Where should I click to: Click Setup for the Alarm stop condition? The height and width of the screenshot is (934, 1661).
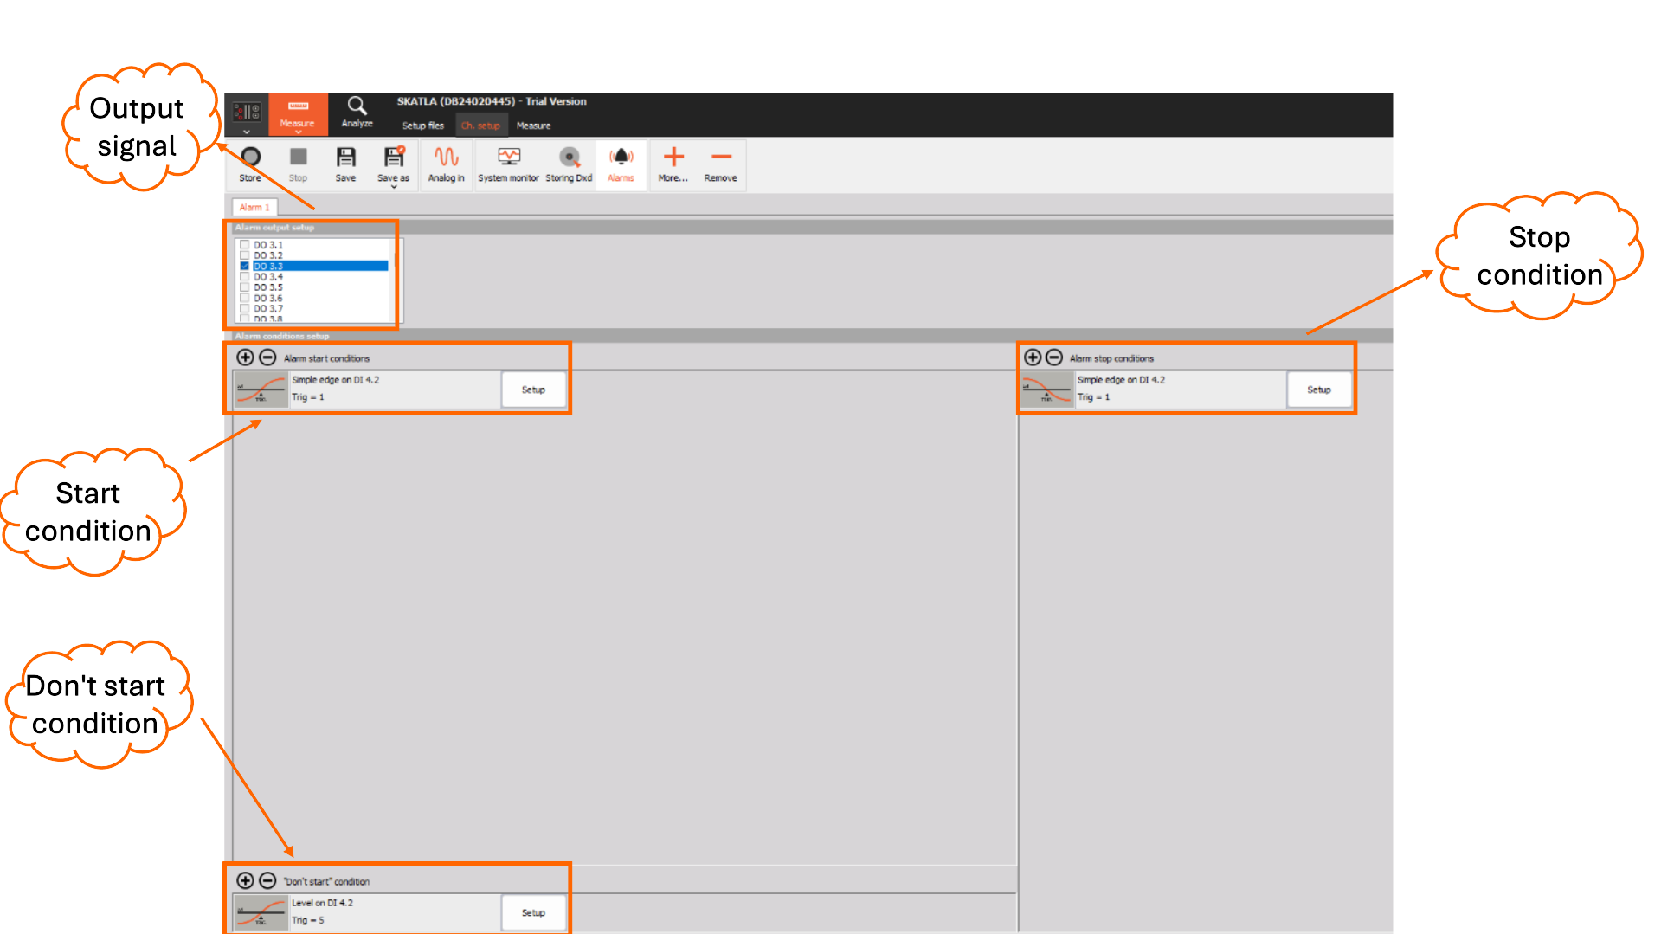(1319, 390)
